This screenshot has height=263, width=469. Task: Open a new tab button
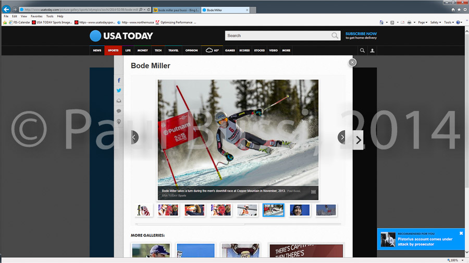click(x=253, y=10)
